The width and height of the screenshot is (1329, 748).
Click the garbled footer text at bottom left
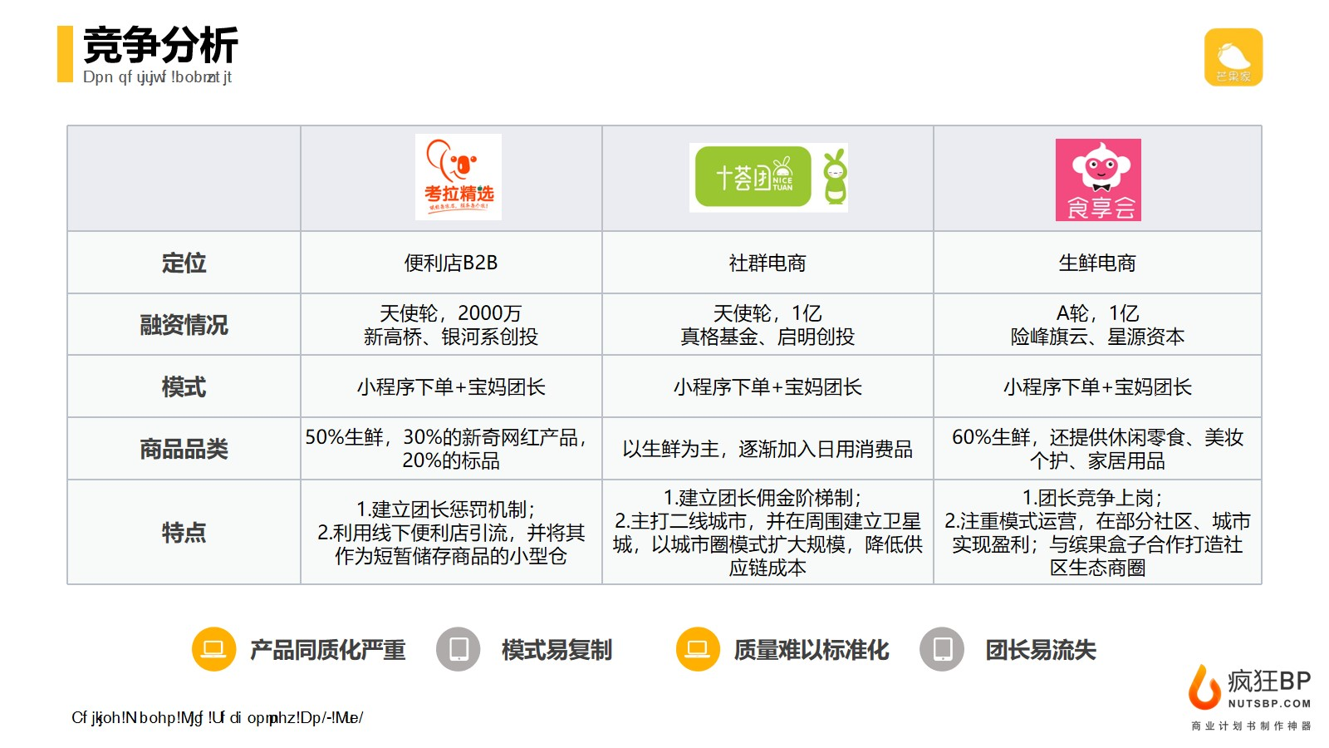(x=217, y=718)
